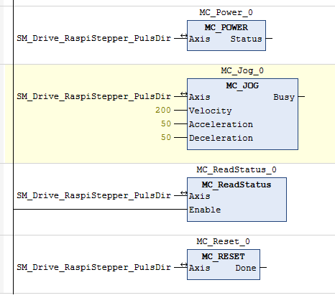
Task: Select the Enable input of MC_ReadStatus
Action: [x=205, y=210]
